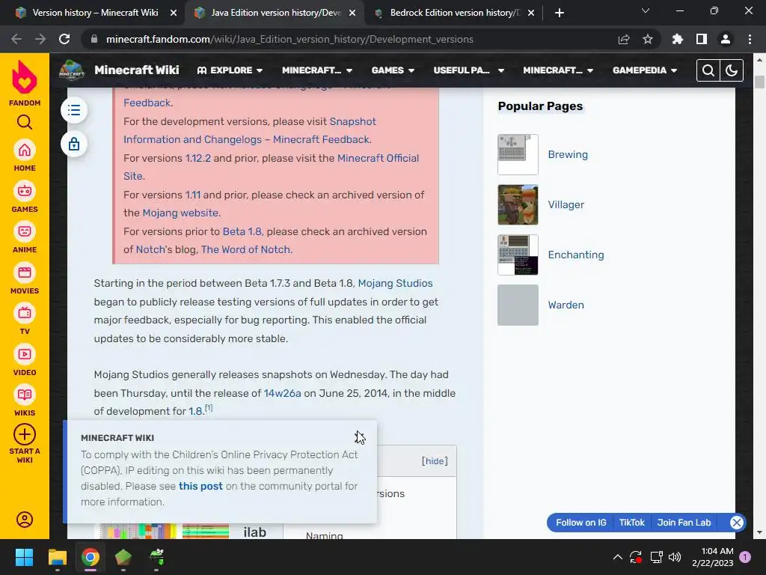766x575 pixels.
Task: Click the Minecraft Wiki title link
Action: [137, 70]
